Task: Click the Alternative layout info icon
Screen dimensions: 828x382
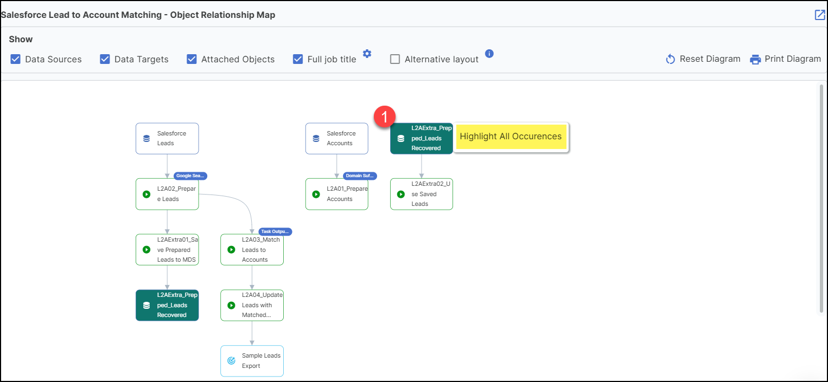Action: [x=489, y=54]
